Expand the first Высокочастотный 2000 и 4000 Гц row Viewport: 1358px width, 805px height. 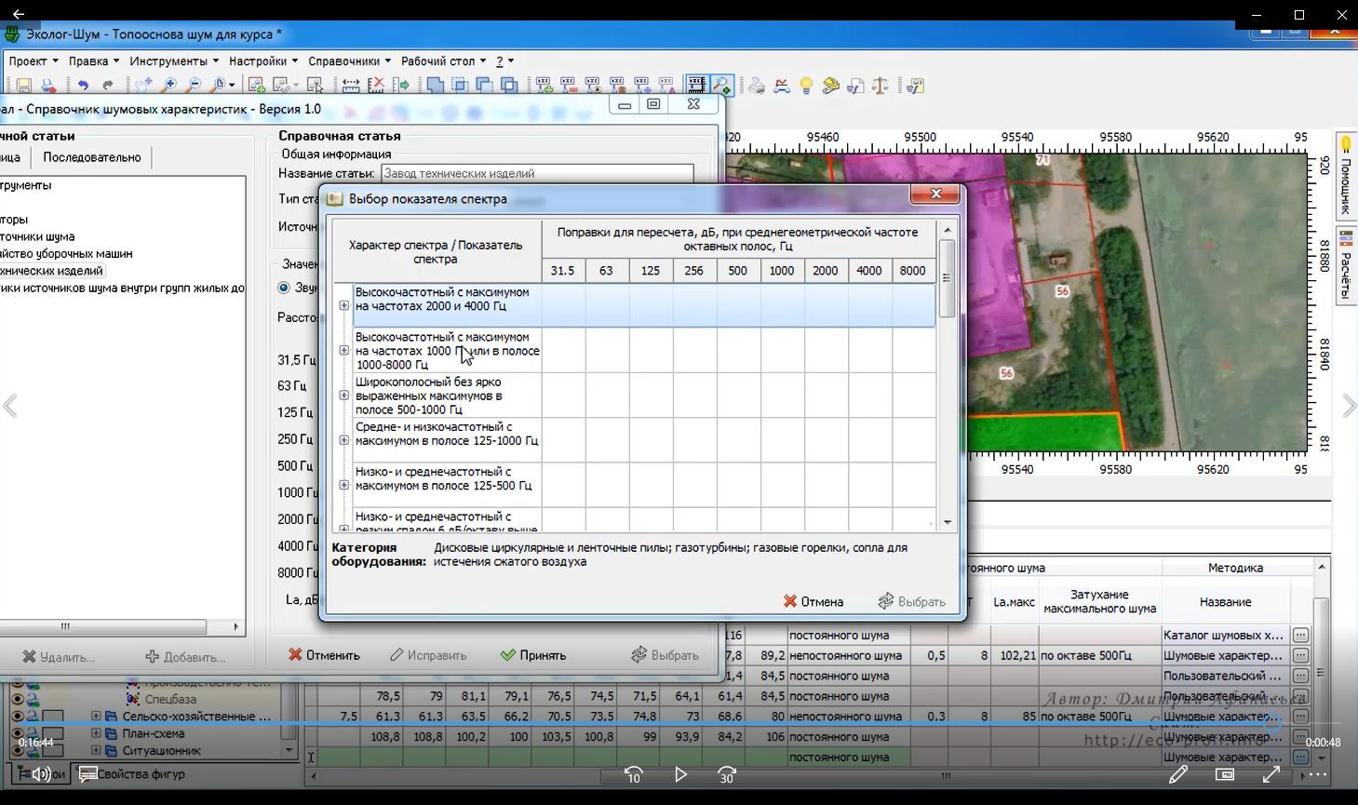click(343, 305)
